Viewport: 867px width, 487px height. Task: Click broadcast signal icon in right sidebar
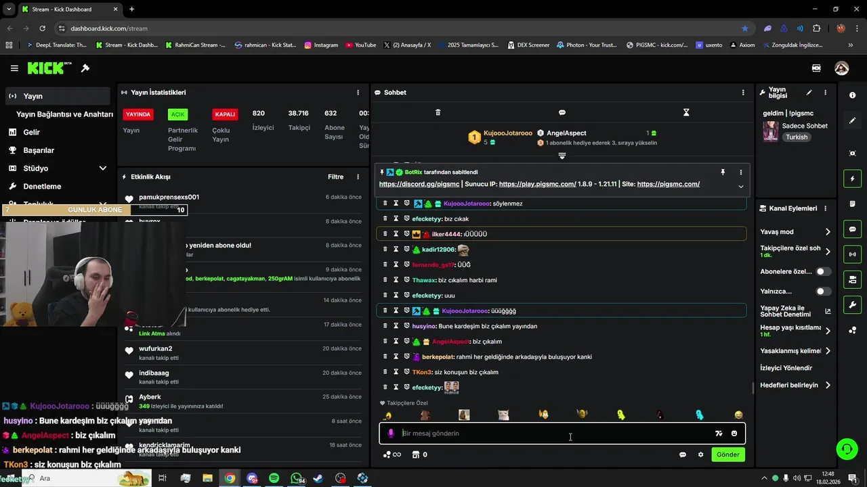[x=852, y=254]
